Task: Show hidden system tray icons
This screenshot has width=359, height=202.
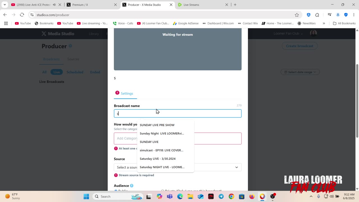Action: pos(311,196)
